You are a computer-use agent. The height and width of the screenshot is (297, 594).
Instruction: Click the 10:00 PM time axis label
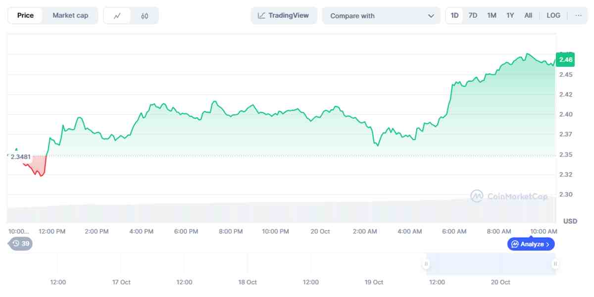pyautogui.click(x=275, y=232)
